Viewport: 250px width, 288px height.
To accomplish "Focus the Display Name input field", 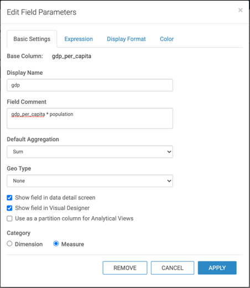I will pyautogui.click(x=90, y=85).
